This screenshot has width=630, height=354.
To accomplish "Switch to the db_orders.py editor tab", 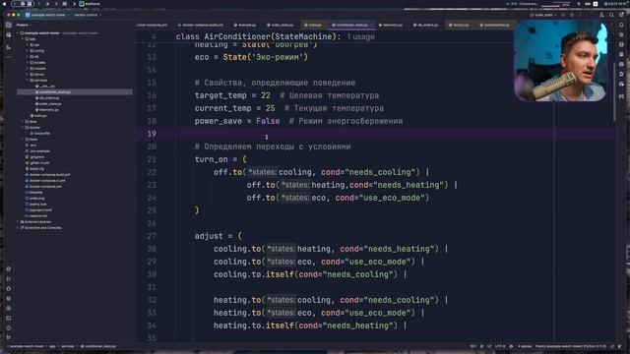I will (425, 25).
